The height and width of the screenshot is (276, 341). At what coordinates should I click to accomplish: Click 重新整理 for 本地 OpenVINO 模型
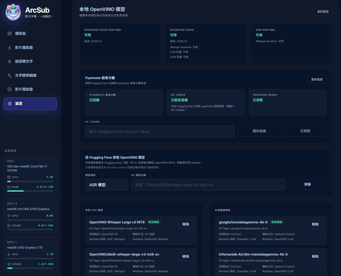coord(323,11)
